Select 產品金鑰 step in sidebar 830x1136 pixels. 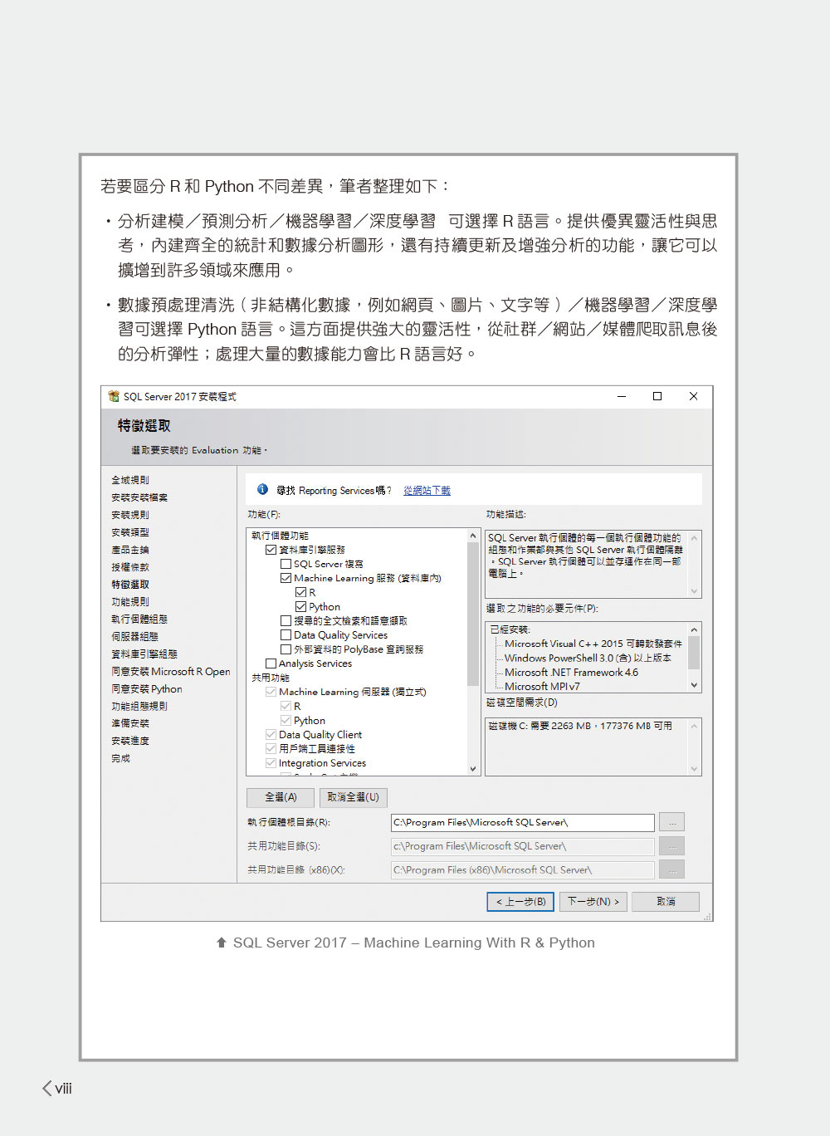tap(130, 550)
